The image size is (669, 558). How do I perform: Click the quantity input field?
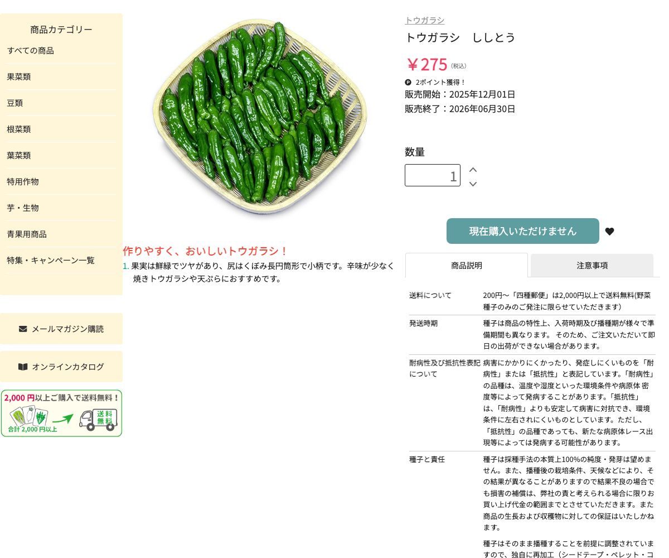[x=433, y=175]
